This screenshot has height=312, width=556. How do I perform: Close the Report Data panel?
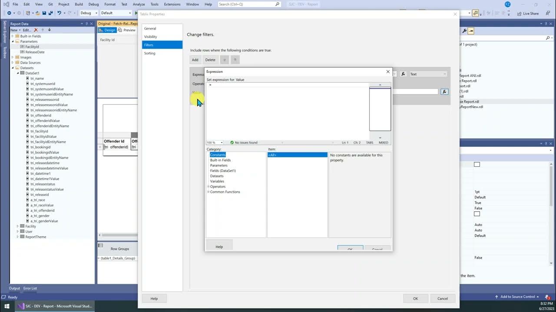pyautogui.click(x=91, y=24)
